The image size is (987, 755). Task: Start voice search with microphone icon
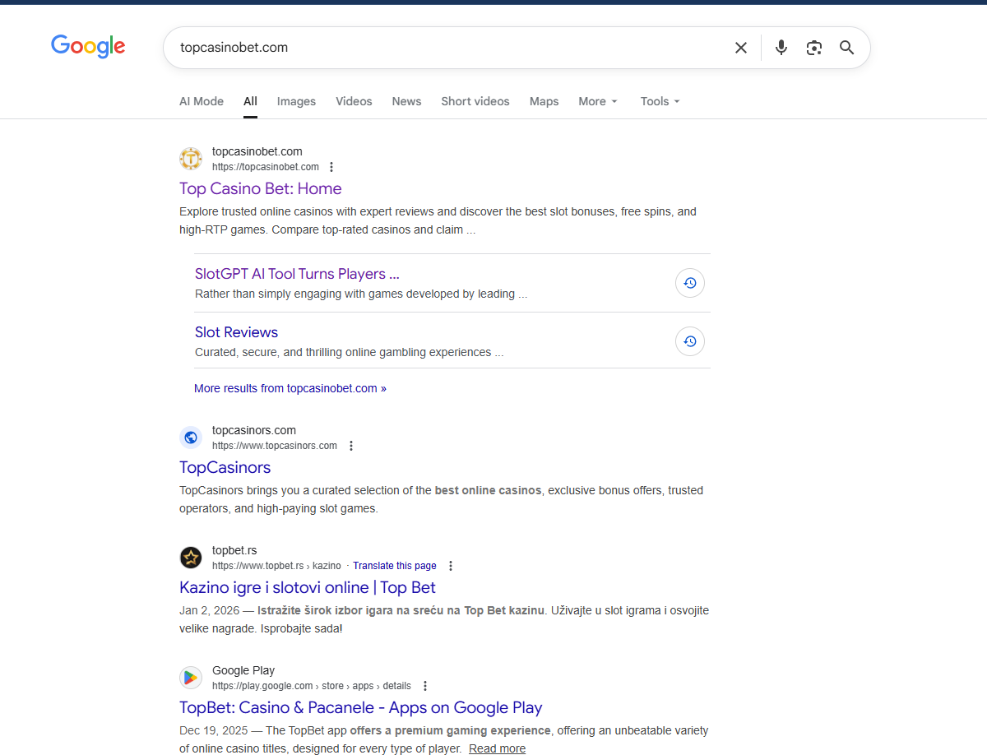point(781,48)
